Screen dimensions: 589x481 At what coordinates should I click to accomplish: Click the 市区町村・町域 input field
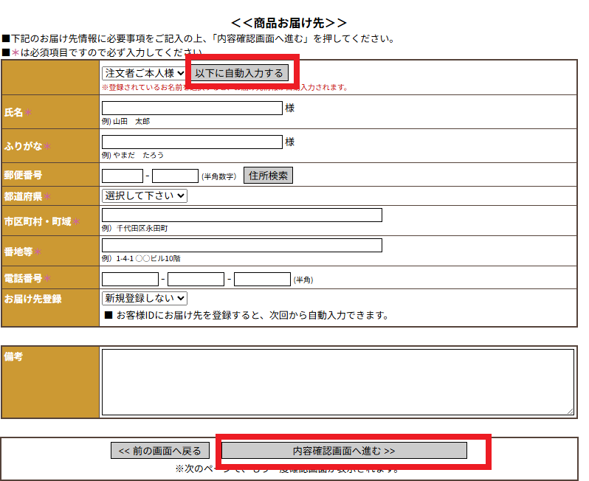click(241, 215)
